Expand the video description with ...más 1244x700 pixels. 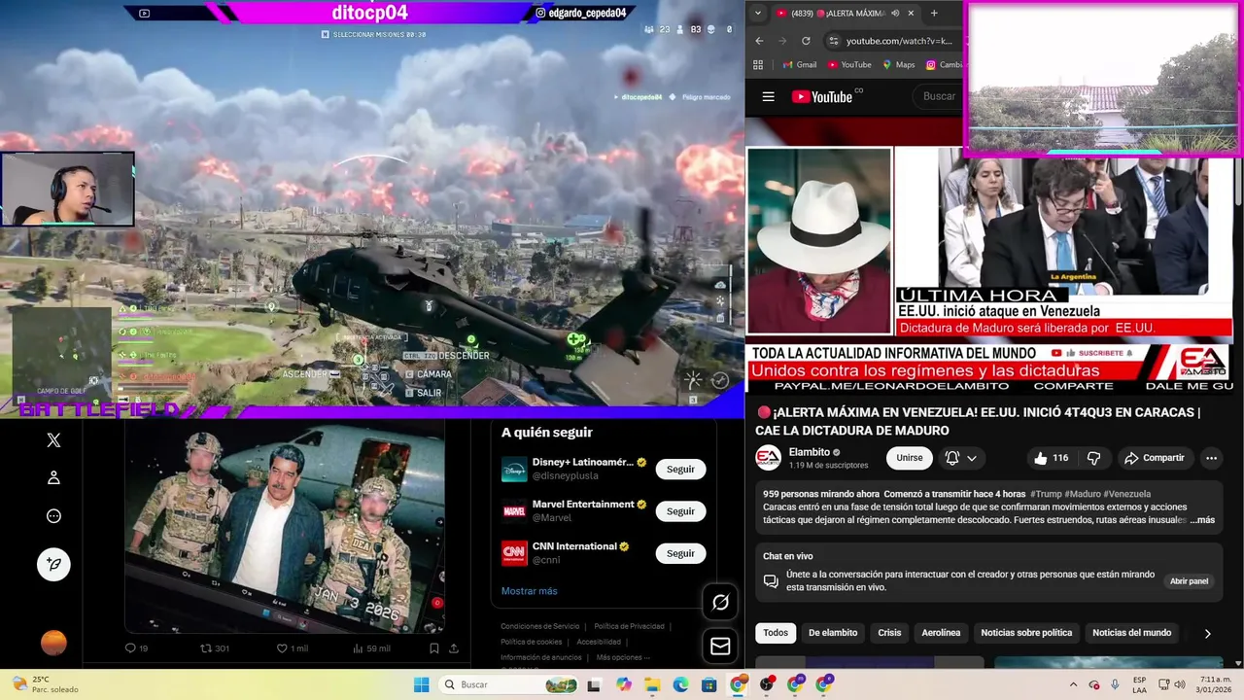(1202, 520)
